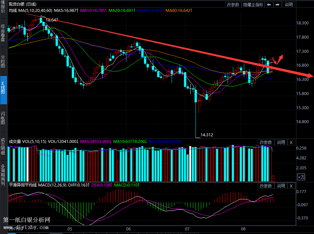Click the right arrow in top toolbar

click(277, 5)
